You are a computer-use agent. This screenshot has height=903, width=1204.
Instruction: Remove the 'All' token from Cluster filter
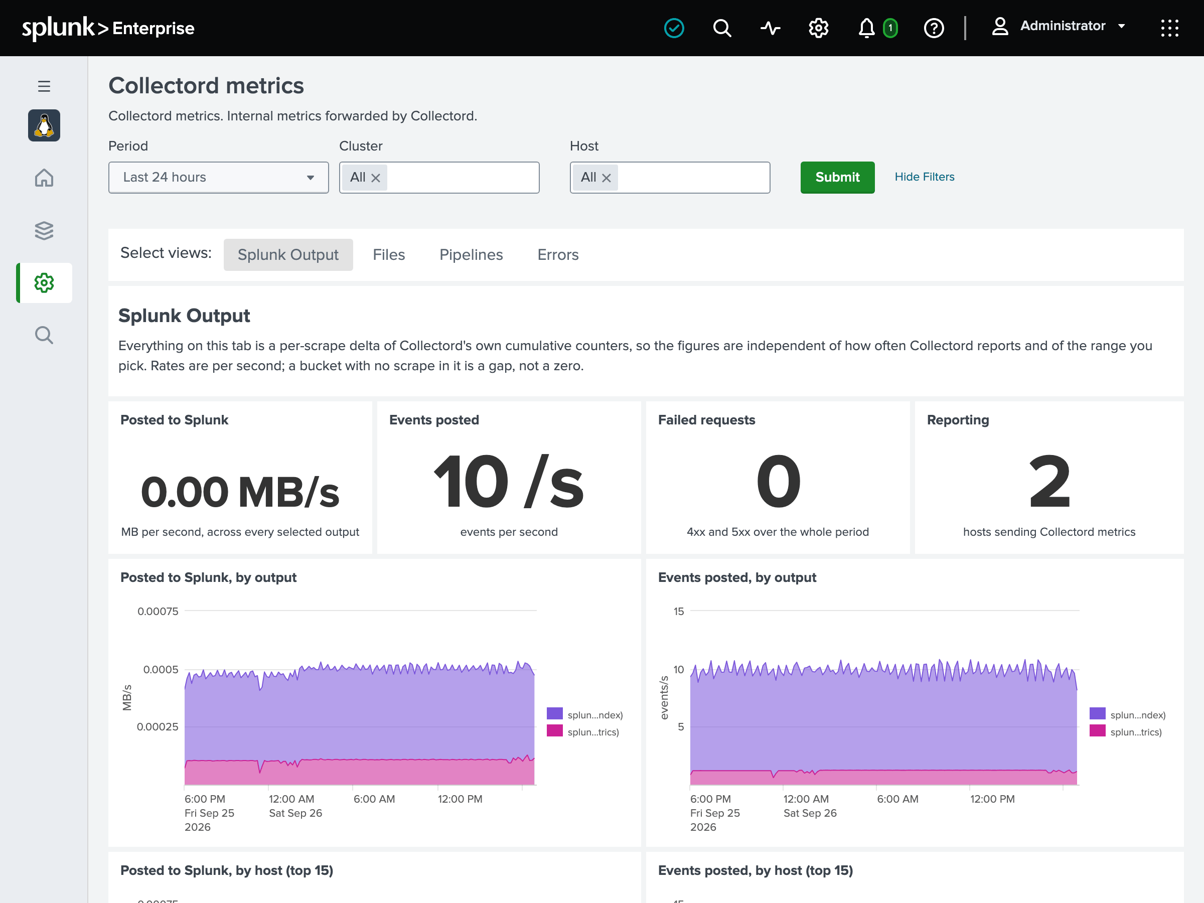click(375, 178)
